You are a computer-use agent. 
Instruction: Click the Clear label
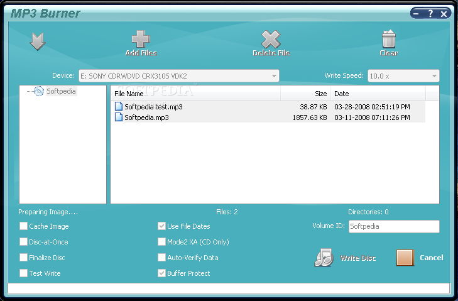pyautogui.click(x=389, y=53)
